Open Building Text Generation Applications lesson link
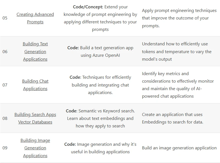The width and height of the screenshot is (220, 163). [x=35, y=51]
